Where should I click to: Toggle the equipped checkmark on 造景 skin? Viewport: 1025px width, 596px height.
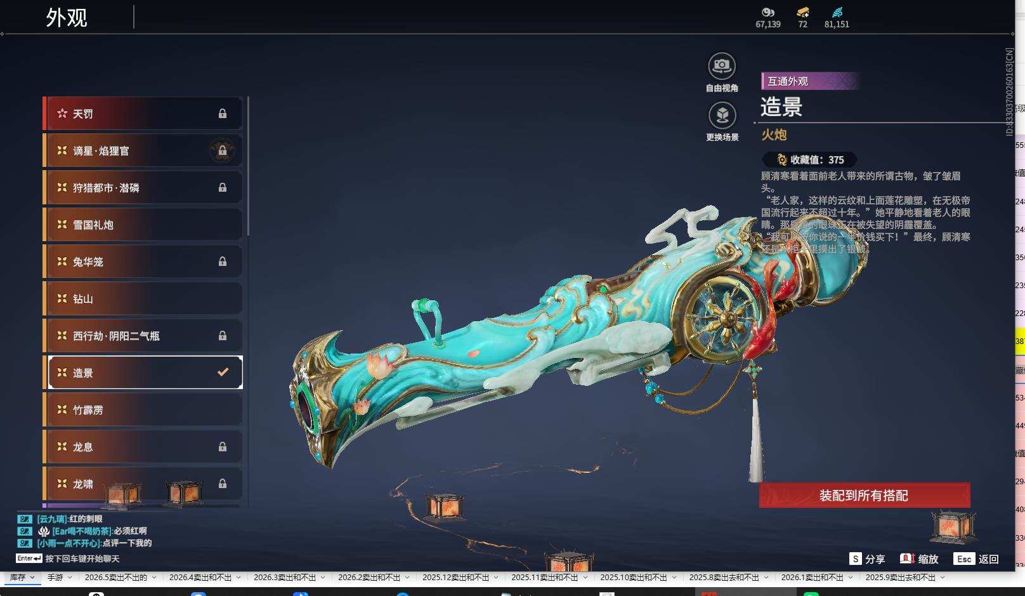click(223, 373)
